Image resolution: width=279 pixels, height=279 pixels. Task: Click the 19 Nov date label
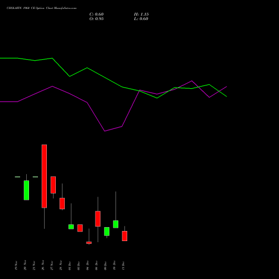[16, 265]
